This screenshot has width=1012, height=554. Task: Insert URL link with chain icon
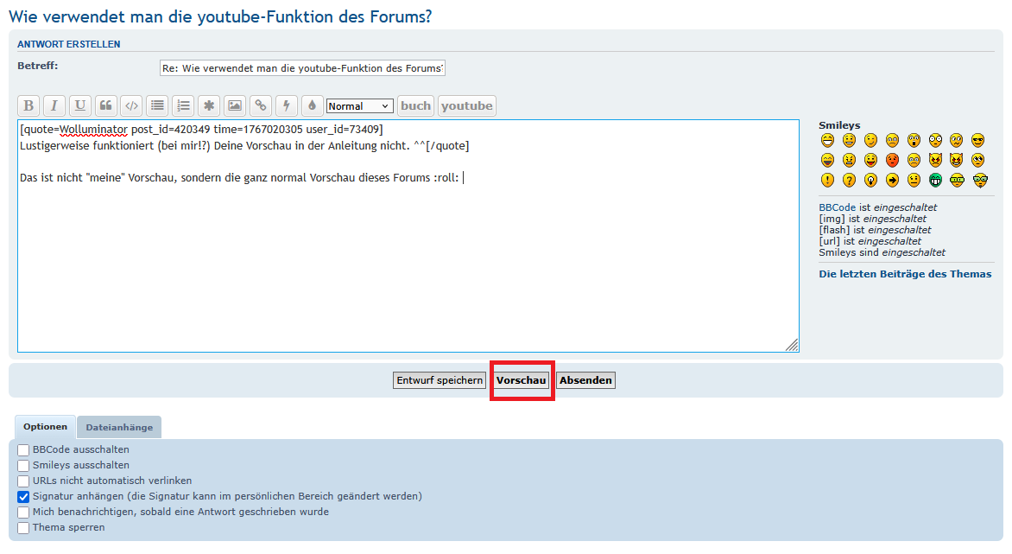pos(260,106)
